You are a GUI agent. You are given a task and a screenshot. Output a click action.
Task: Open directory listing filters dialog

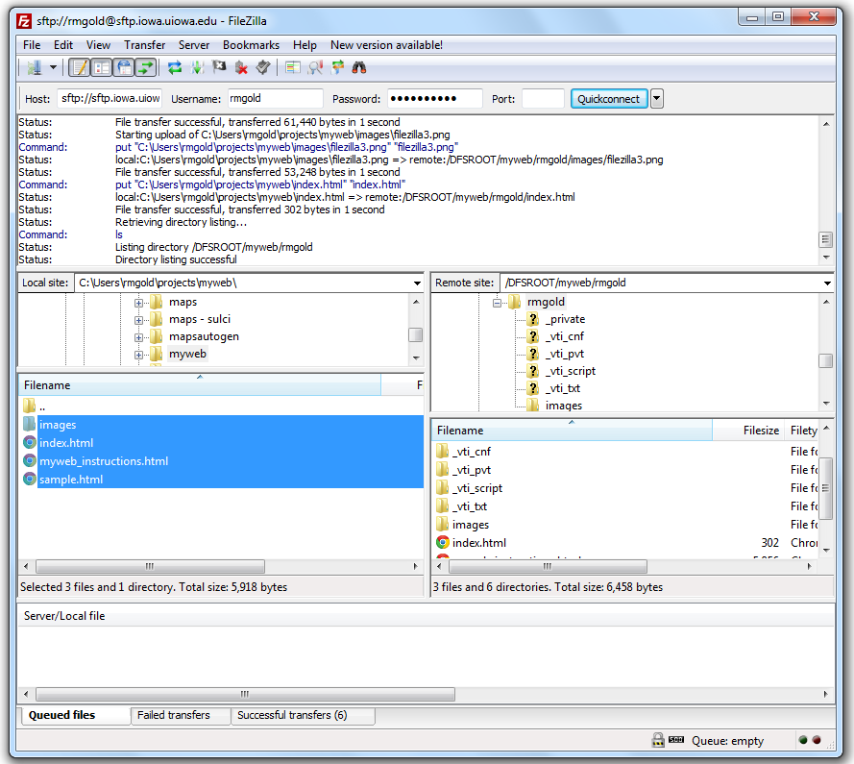point(293,67)
